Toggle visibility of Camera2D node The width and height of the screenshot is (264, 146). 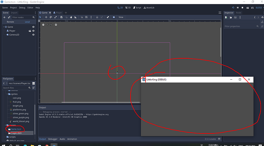tap(33, 35)
